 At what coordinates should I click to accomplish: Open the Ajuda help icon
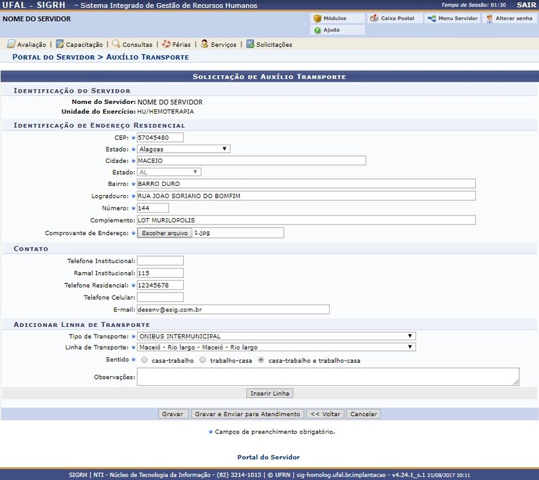[x=317, y=30]
